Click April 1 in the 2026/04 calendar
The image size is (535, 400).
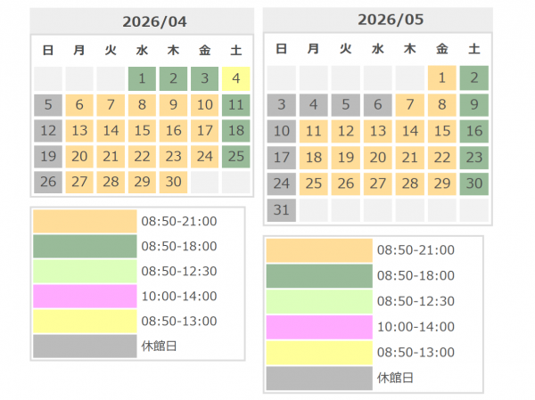pyautogui.click(x=143, y=79)
